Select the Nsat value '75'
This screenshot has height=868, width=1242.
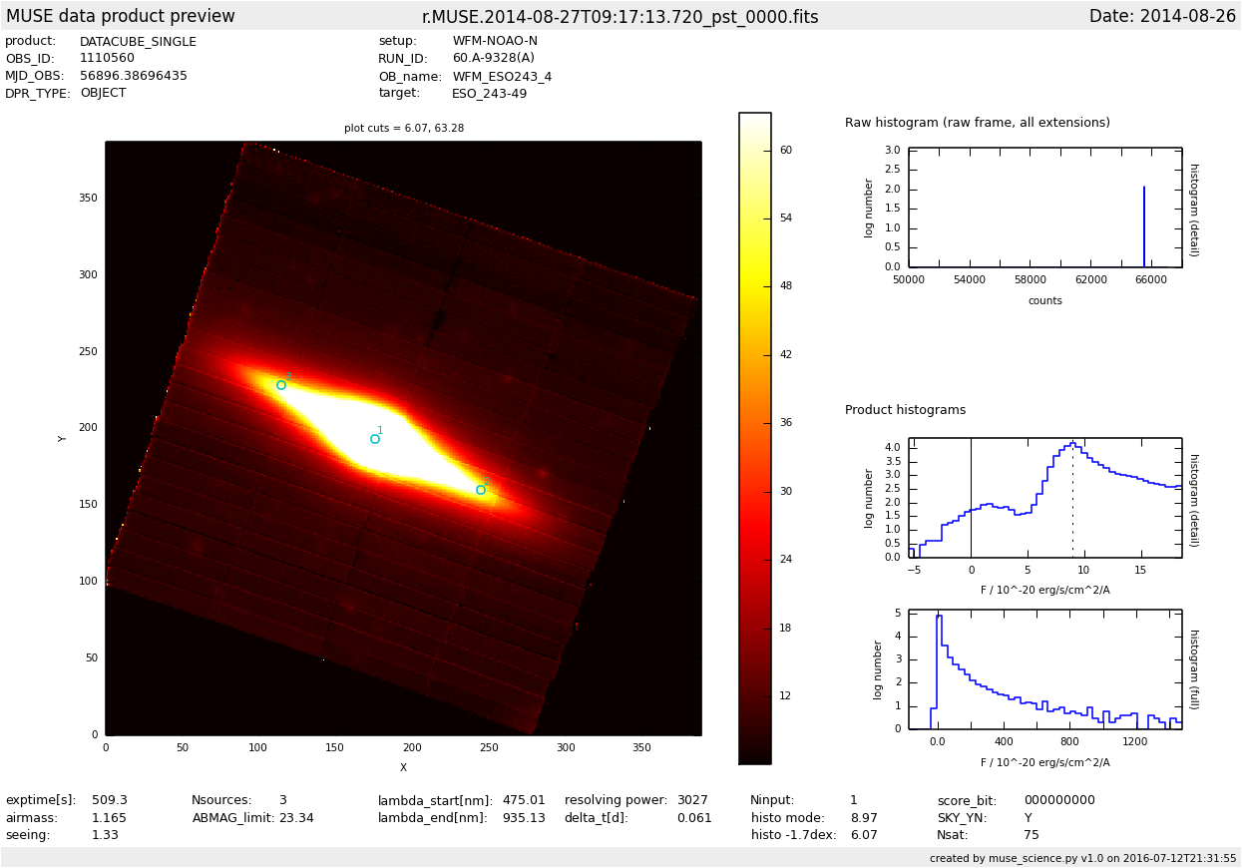coord(1032,836)
